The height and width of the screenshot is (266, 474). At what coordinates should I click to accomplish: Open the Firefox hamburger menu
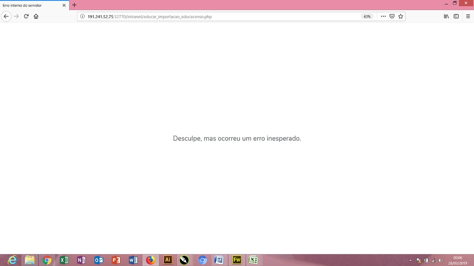468,16
